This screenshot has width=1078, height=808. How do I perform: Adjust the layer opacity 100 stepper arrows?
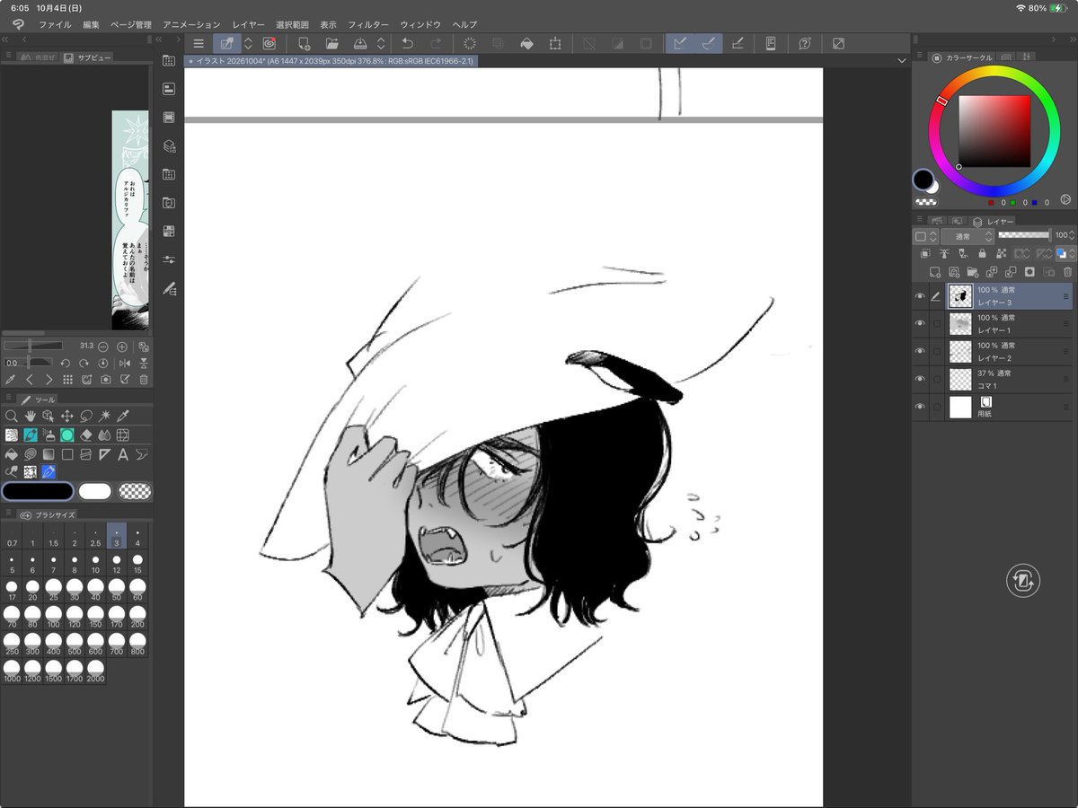pyautogui.click(x=1071, y=236)
